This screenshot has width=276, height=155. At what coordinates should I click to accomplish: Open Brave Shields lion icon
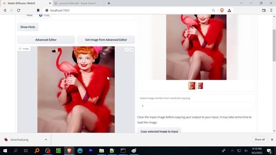click(222, 10)
